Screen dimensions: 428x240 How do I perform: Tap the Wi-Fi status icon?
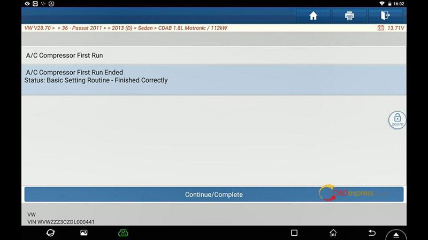382,4
